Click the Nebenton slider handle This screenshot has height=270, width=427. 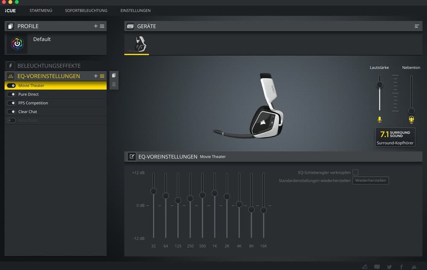pyautogui.click(x=411, y=111)
